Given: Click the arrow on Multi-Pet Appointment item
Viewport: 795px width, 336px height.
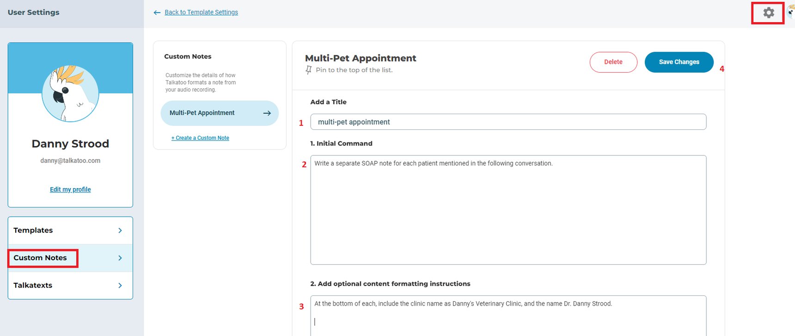Looking at the screenshot, I should 267,113.
